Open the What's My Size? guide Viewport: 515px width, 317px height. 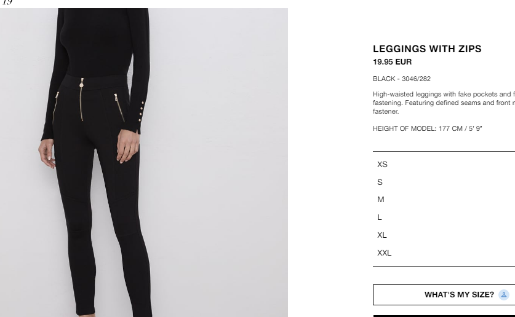point(444,295)
